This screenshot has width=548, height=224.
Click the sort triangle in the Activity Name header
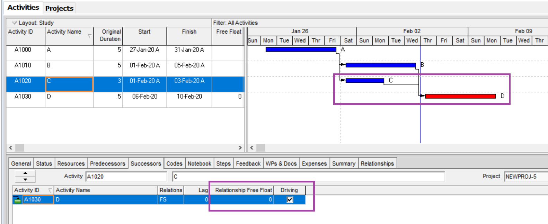tap(89, 36)
